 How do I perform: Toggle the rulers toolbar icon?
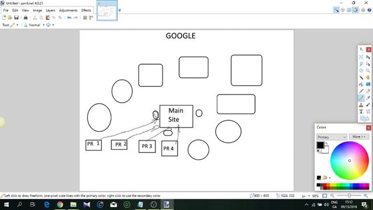91,17
